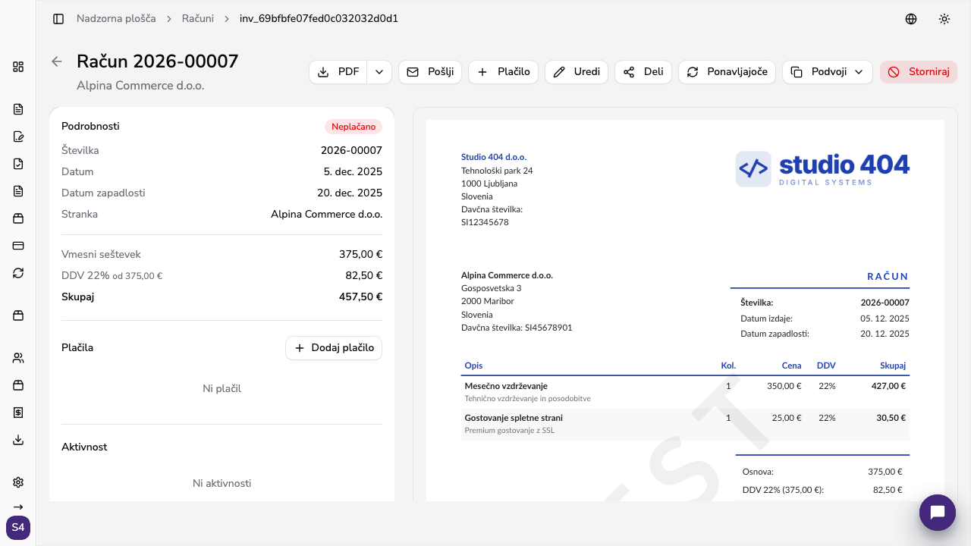Viewport: 971px width, 546px height.
Task: Select the inv_69bfbfe07fed0c032032d0d1 breadcrumb
Action: pos(319,18)
